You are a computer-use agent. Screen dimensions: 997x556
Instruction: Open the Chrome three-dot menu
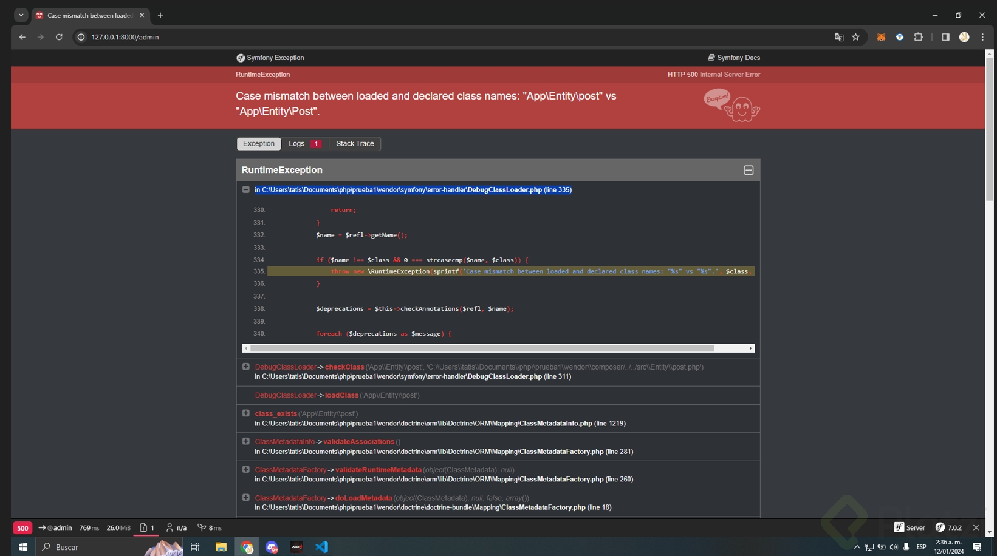982,37
